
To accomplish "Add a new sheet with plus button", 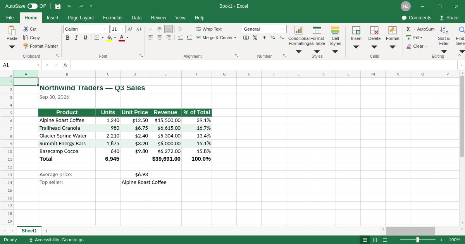I will pos(46,231).
